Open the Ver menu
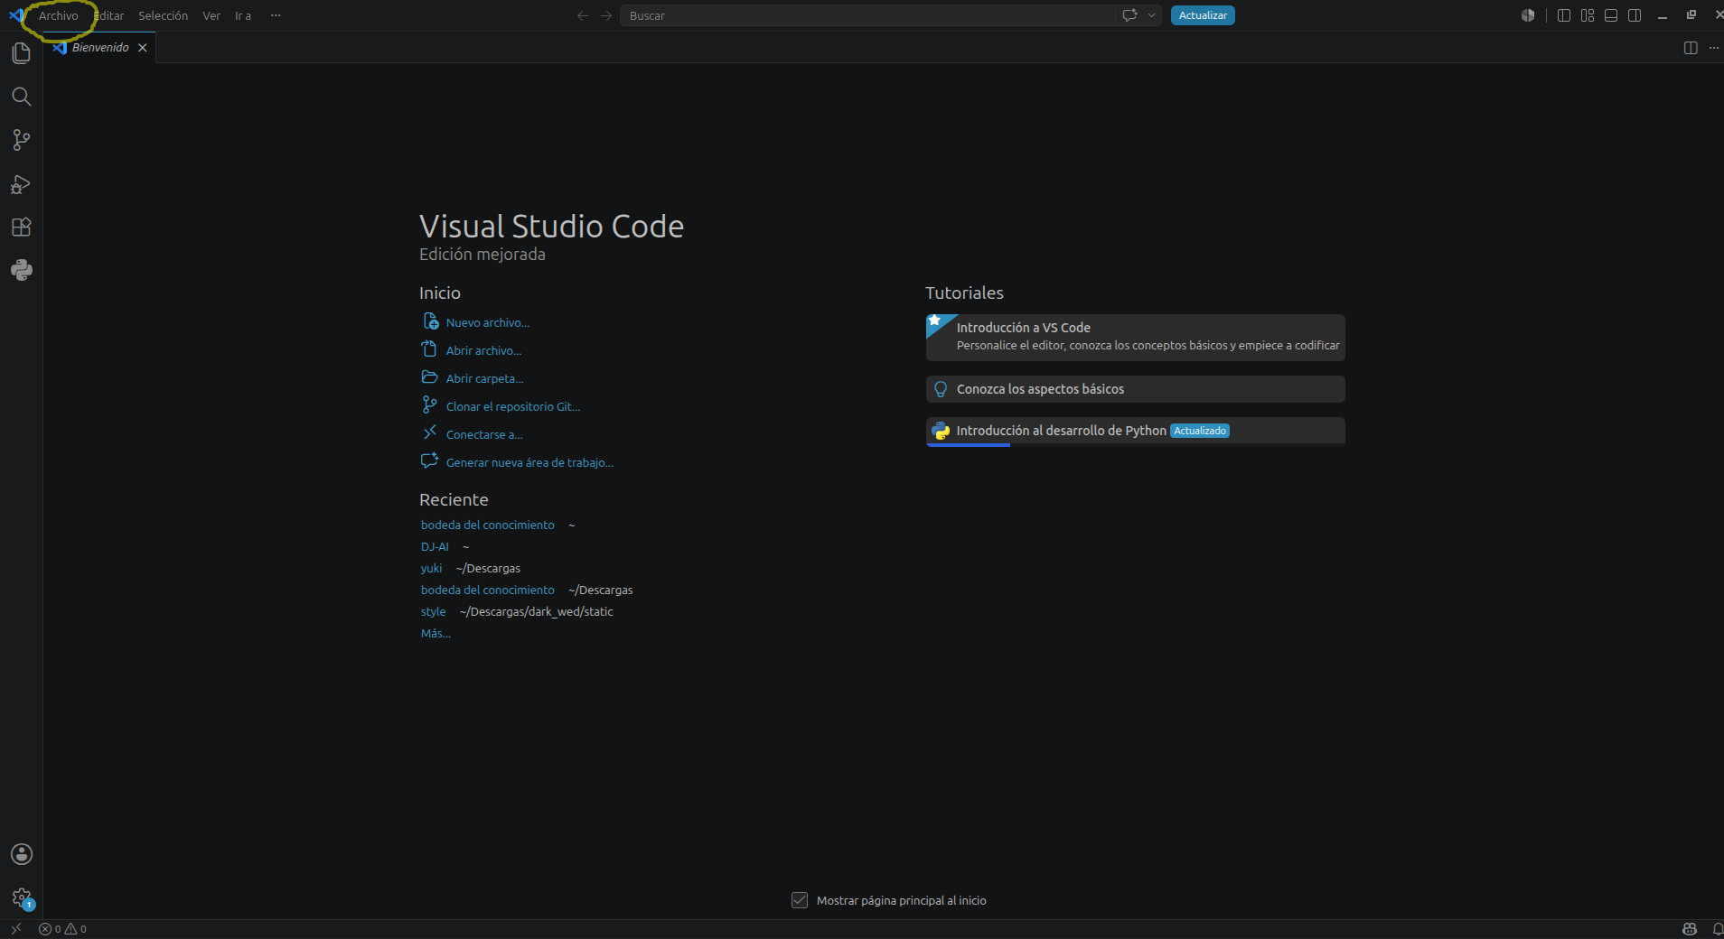 [x=211, y=15]
